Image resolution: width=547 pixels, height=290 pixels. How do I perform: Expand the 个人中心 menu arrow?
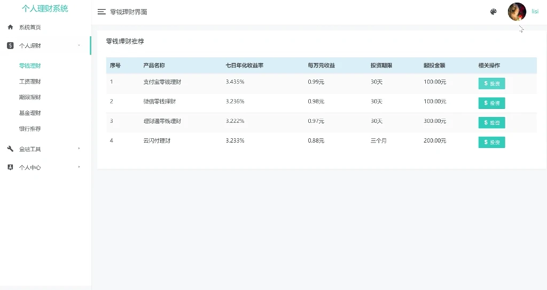(79, 167)
